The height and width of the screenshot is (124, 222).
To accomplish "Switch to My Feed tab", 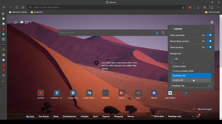I will click(30, 116).
